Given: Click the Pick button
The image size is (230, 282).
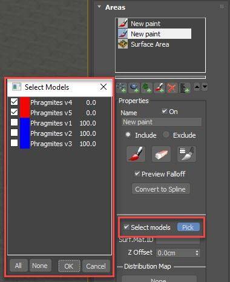Looking at the screenshot, I should tap(188, 227).
